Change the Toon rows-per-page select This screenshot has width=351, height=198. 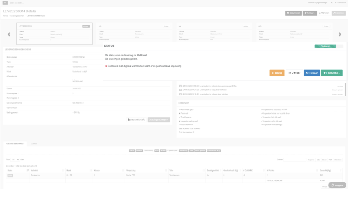(x=15, y=160)
